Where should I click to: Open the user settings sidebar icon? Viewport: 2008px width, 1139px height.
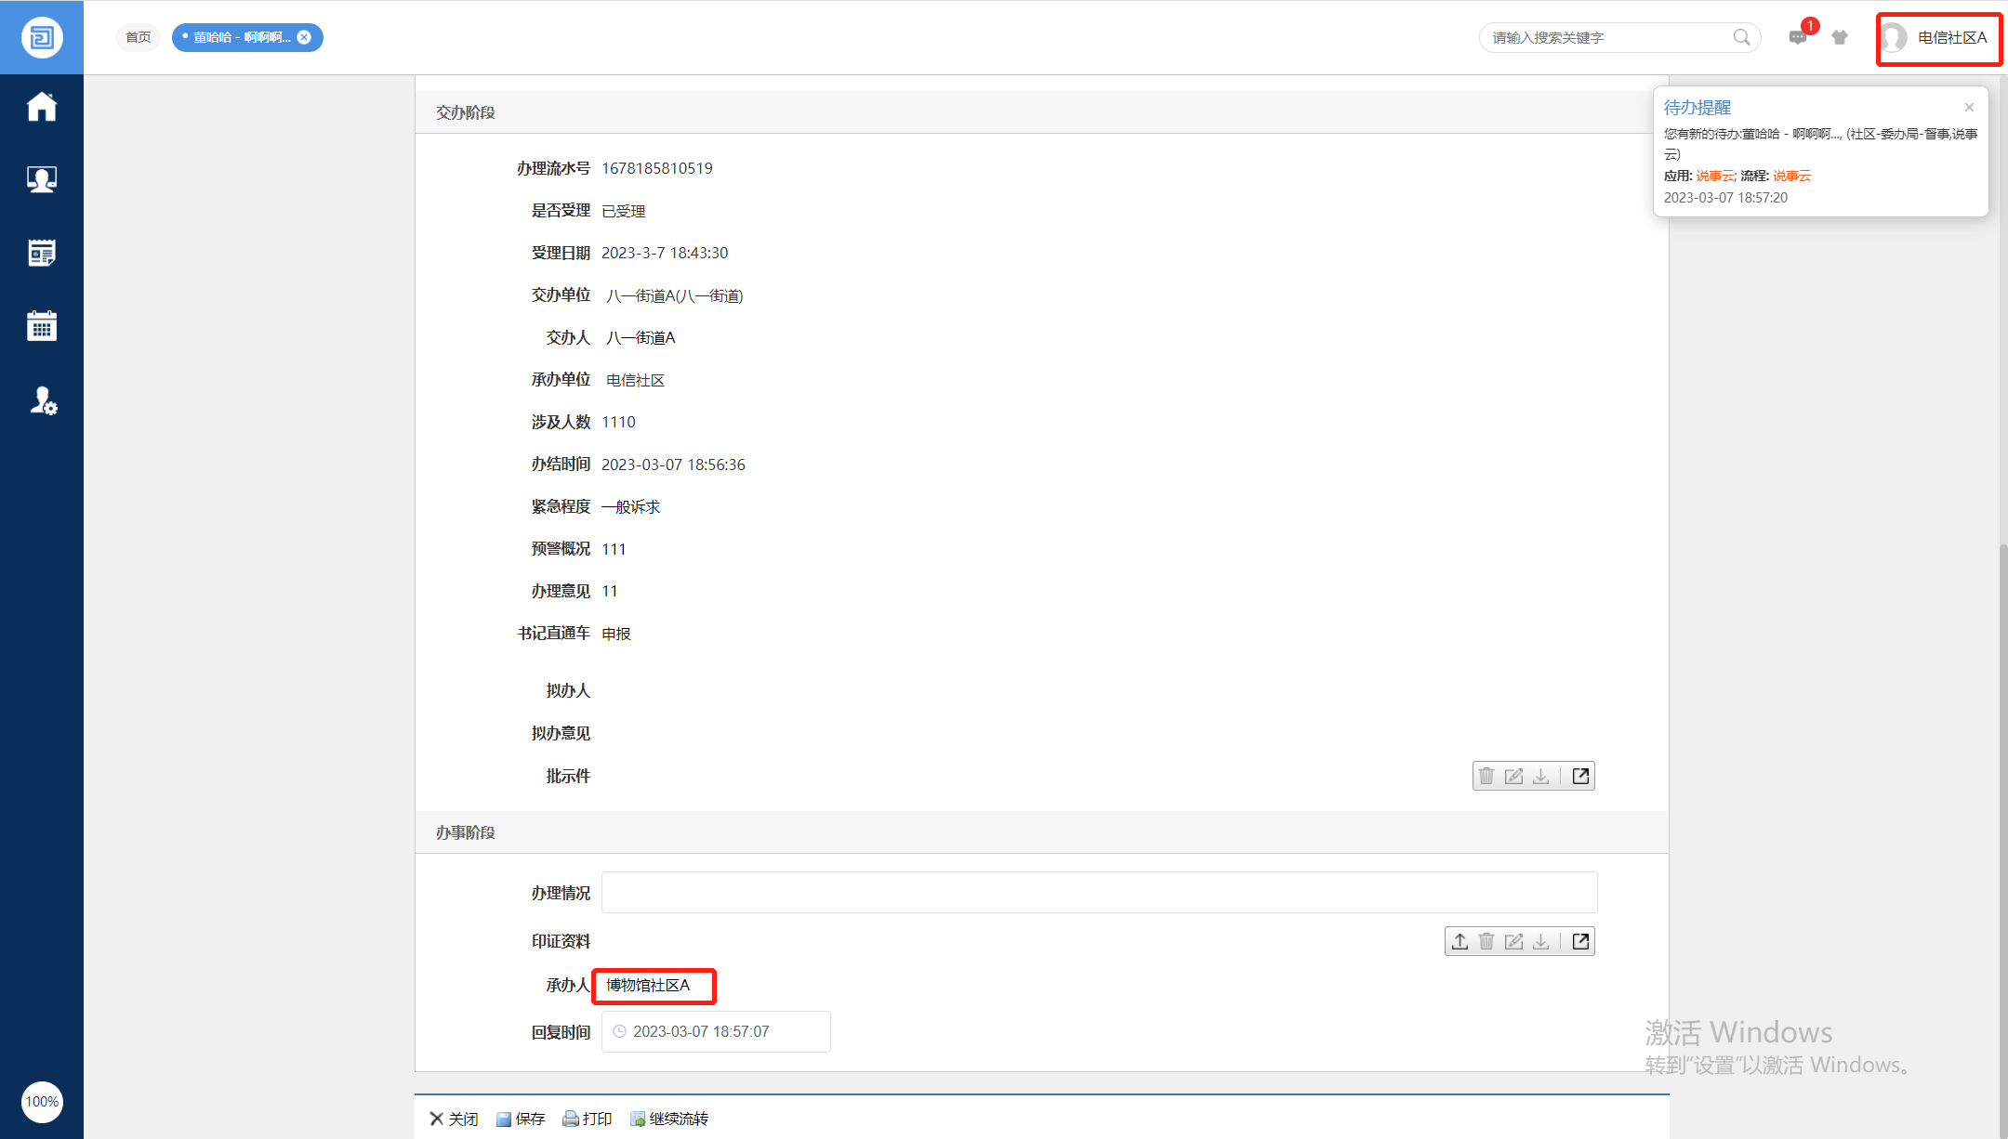pos(43,400)
